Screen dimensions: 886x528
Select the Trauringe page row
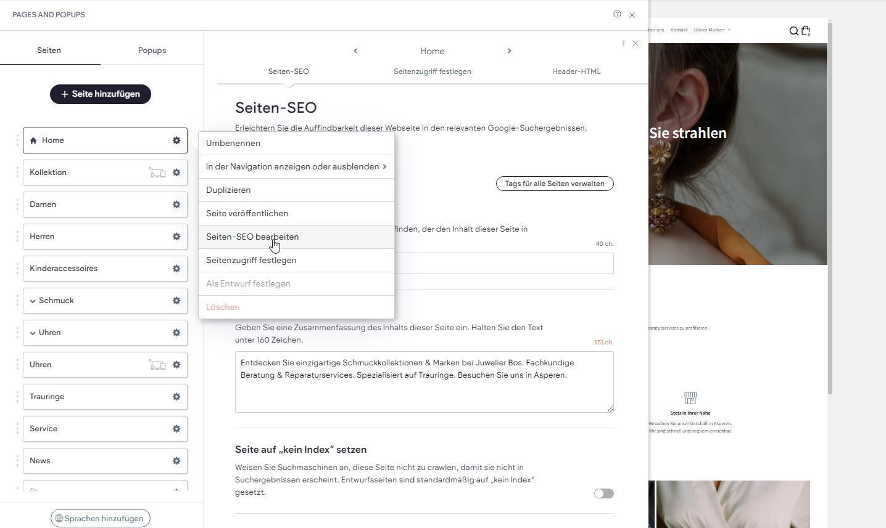[x=105, y=397]
